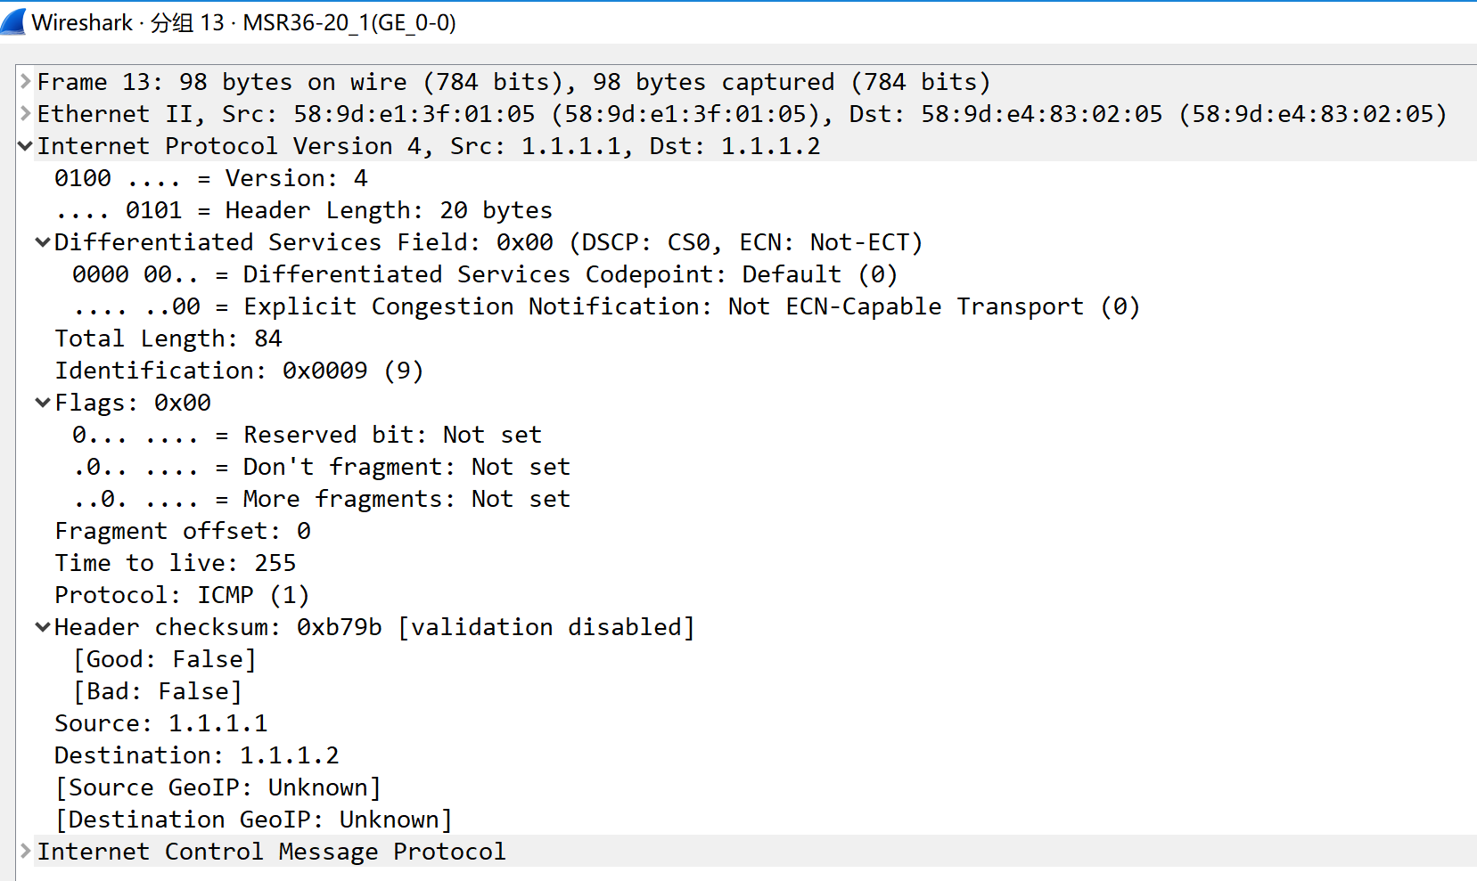Screen dimensions: 1477x881
Task: Select the Version: 4 field row
Action: click(211, 178)
